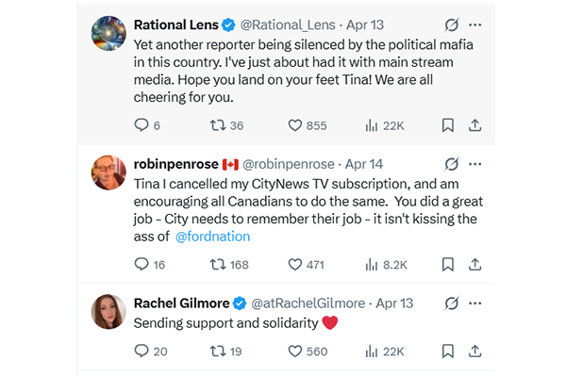This screenshot has width=566, height=377.
Task: Open more options on Rachel Gilmore tweet
Action: pyautogui.click(x=475, y=303)
